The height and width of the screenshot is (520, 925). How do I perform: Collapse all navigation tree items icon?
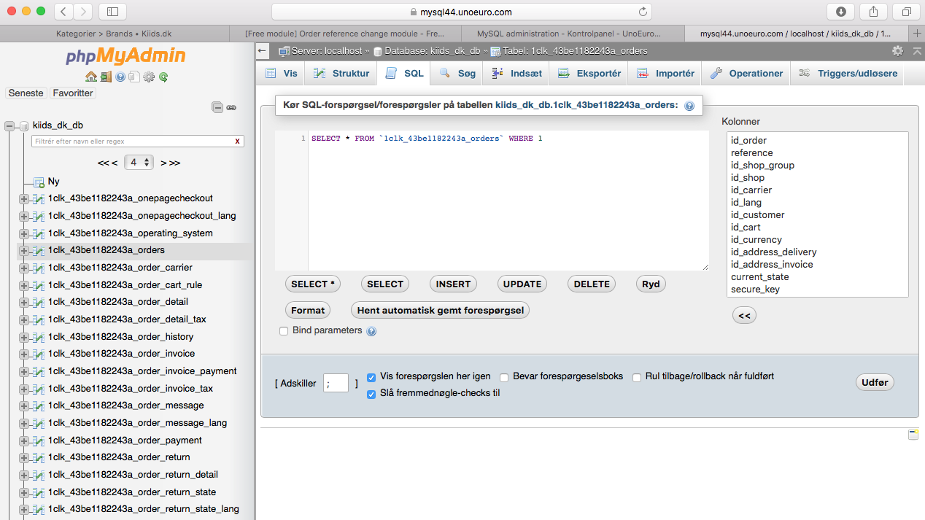pyautogui.click(x=217, y=107)
